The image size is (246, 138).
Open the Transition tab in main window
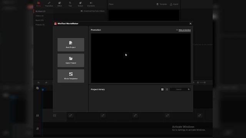click(x=49, y=4)
